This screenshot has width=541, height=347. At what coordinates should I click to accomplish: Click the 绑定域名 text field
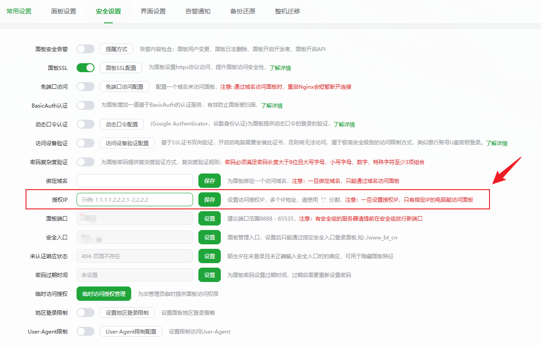coord(134,181)
